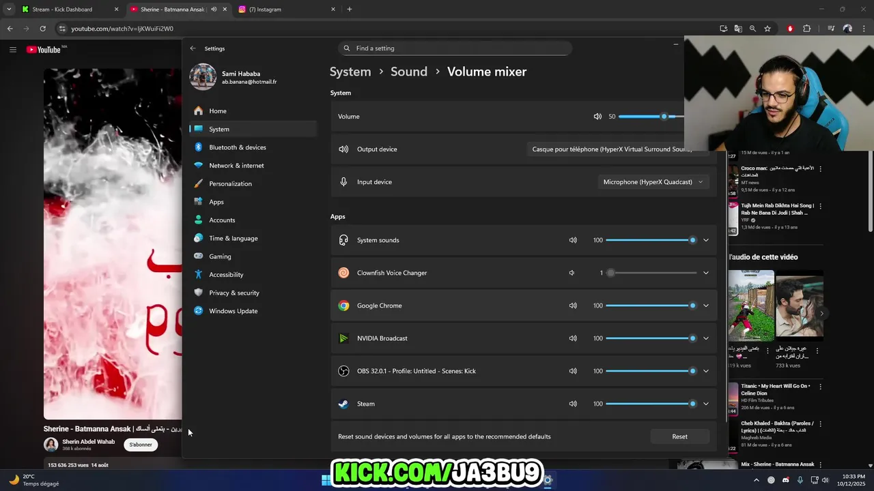Click the microphone icon in system tray

coord(800,480)
